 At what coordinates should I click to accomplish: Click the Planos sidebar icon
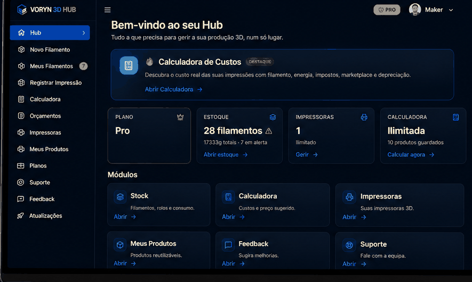coord(21,165)
